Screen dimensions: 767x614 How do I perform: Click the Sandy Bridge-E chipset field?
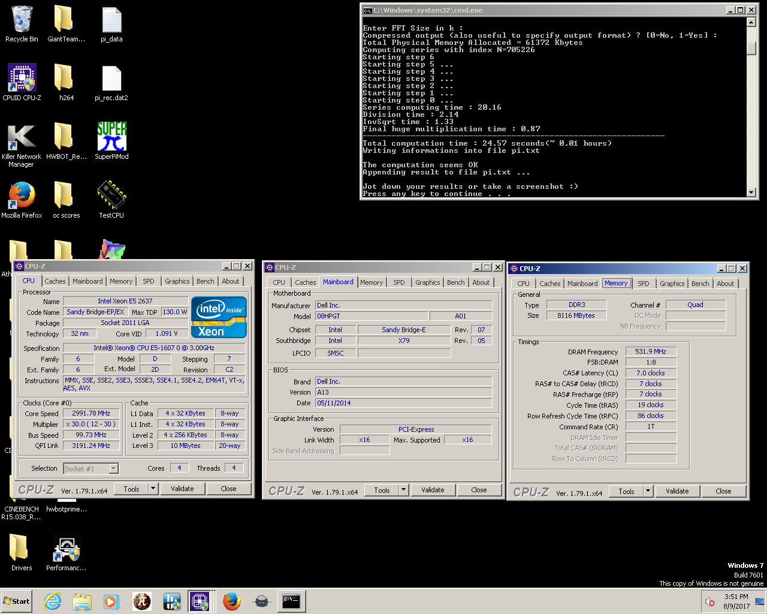[x=404, y=330]
